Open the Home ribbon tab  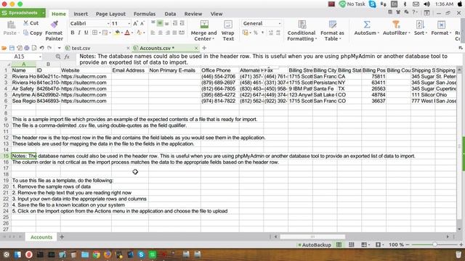59,14
